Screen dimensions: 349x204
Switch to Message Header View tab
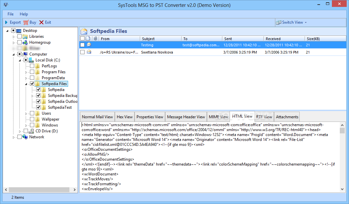(186, 117)
